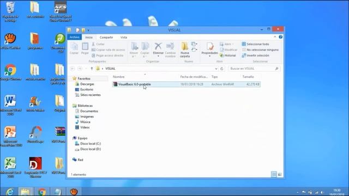The image size is (349, 196).
Task: Switch to large icons view in status bar
Action: pos(280,174)
